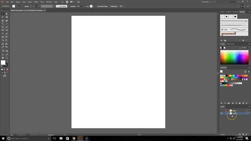Open Essentials workspace switcher
Image resolution: width=251 pixels, height=141 pixels.
tap(206, 2)
